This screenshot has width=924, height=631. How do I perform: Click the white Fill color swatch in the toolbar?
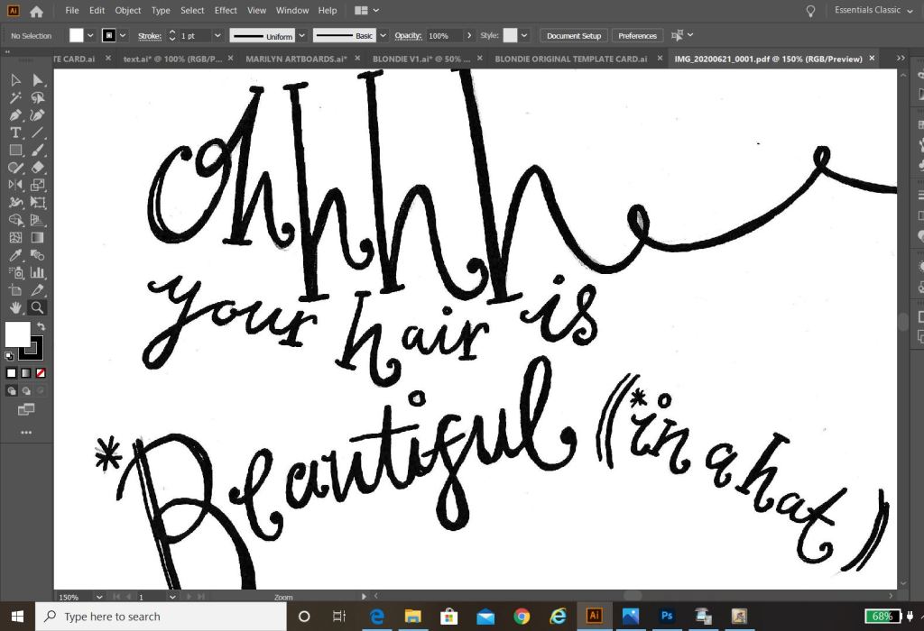click(17, 334)
